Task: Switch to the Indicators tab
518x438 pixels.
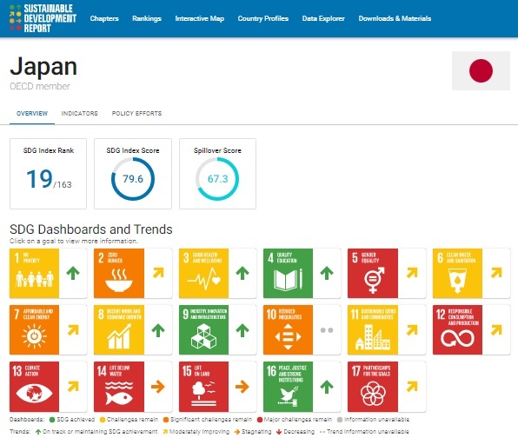Action: [x=80, y=113]
